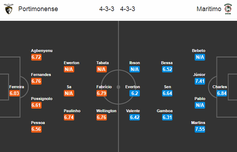Select Ferreira's 6.03 rating badge

[14, 93]
